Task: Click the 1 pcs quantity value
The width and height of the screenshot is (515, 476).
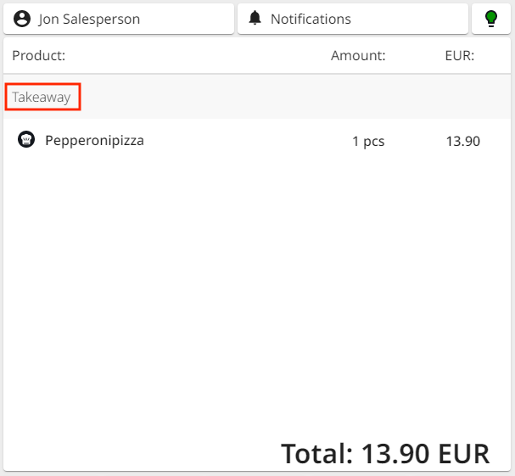Action: 368,142
